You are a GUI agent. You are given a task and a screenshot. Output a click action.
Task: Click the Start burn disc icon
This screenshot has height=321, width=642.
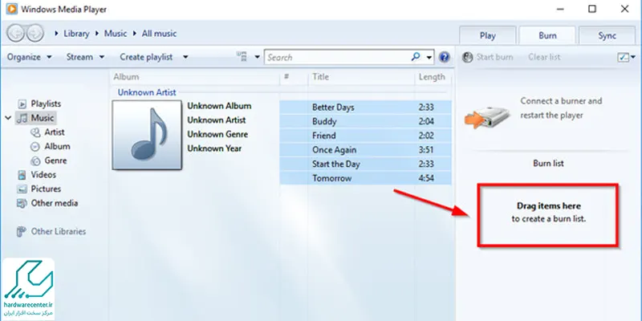(x=467, y=57)
